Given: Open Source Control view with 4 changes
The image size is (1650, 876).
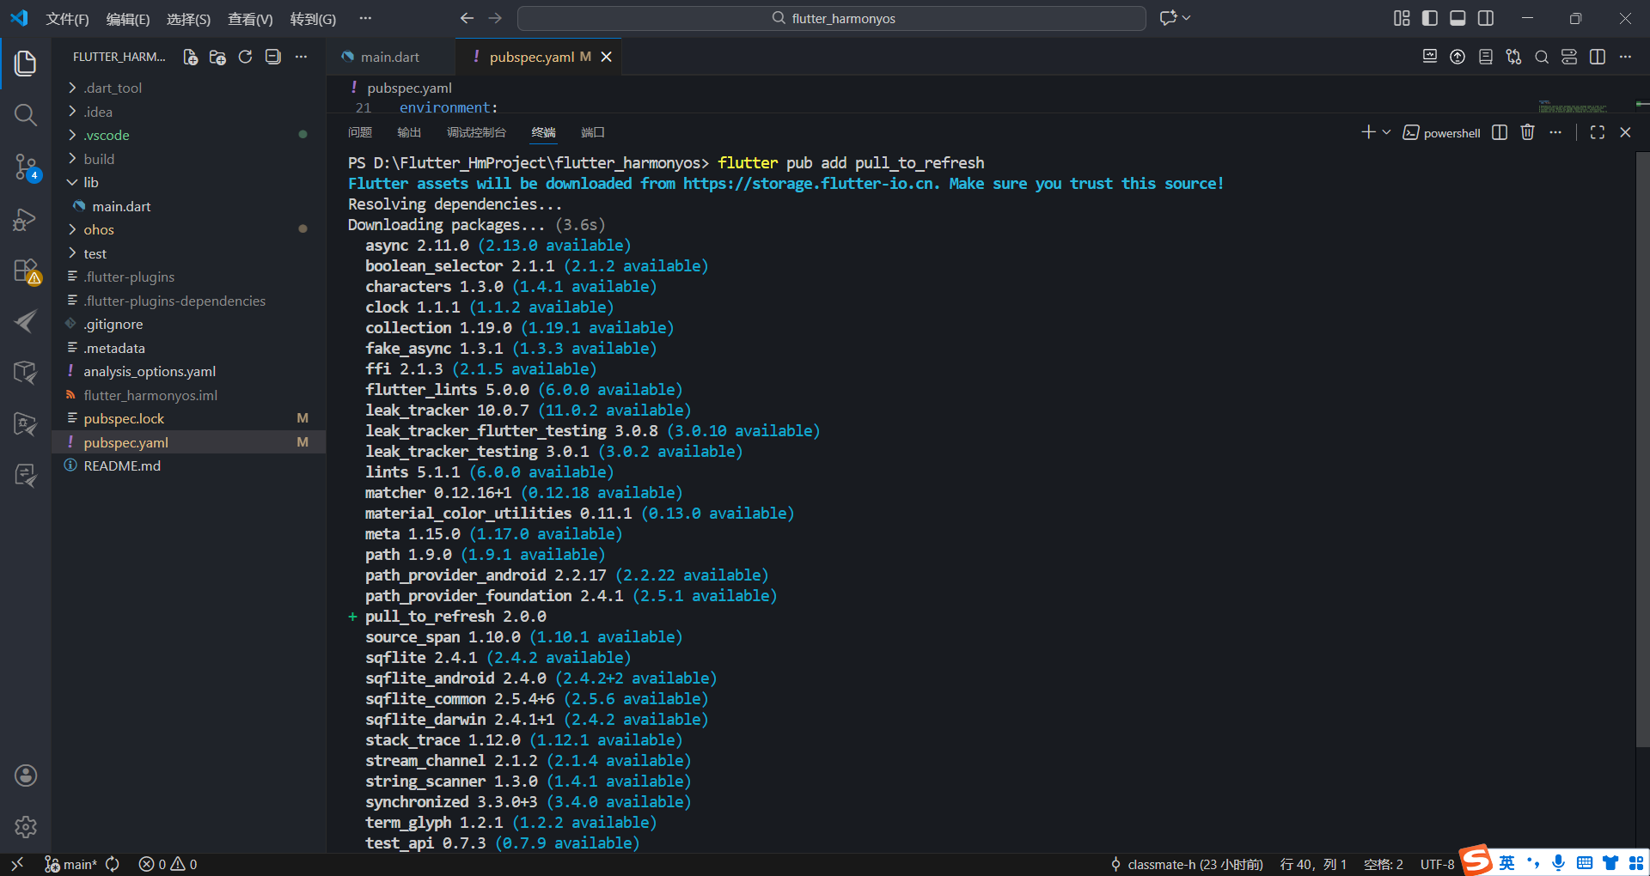Looking at the screenshot, I should pos(26,167).
